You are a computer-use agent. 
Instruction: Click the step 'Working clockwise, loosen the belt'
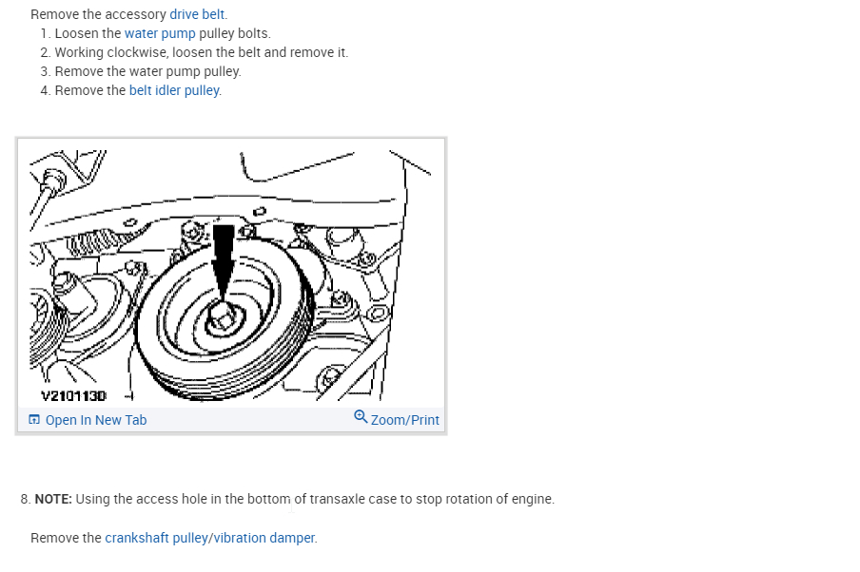coord(202,52)
